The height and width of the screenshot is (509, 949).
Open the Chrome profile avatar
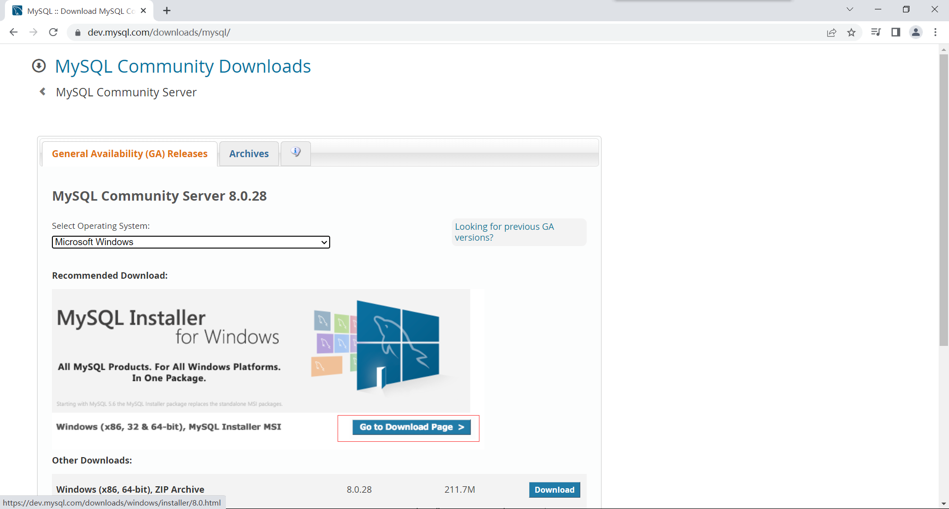(x=915, y=32)
